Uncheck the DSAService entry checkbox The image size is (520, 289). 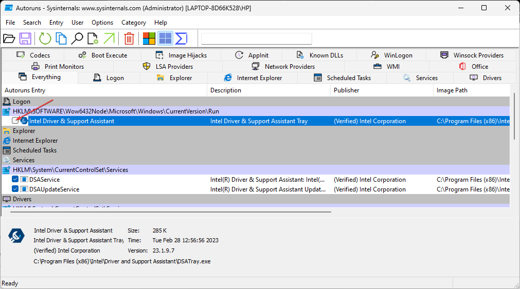(x=15, y=180)
